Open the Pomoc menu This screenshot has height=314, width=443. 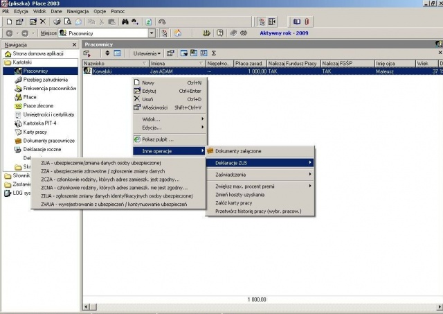[118, 11]
